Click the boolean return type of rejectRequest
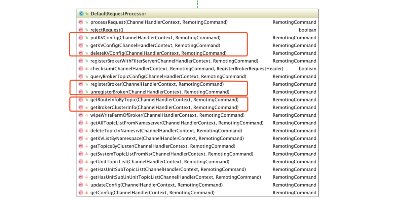Screen dimensions: 417x199 coord(307,30)
